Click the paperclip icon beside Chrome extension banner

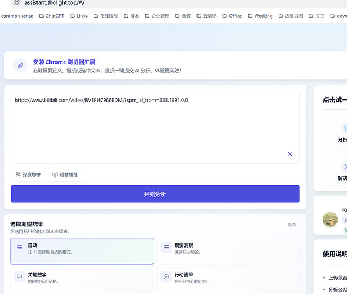pyautogui.click(x=20, y=65)
